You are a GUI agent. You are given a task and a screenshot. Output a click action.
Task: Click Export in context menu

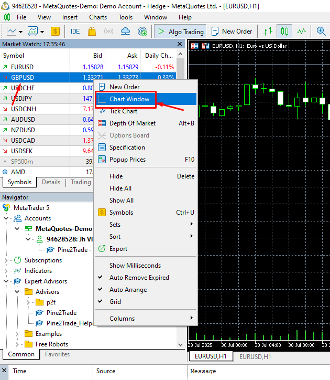click(x=146, y=249)
